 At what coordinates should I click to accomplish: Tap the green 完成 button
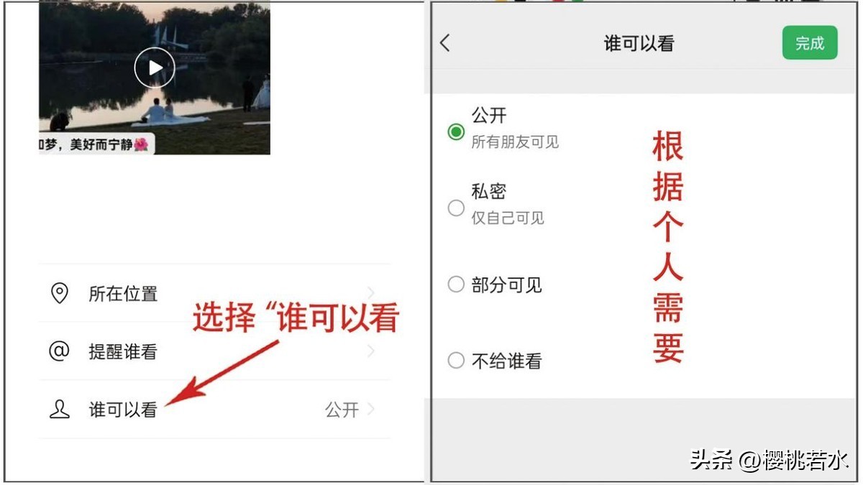pos(810,43)
